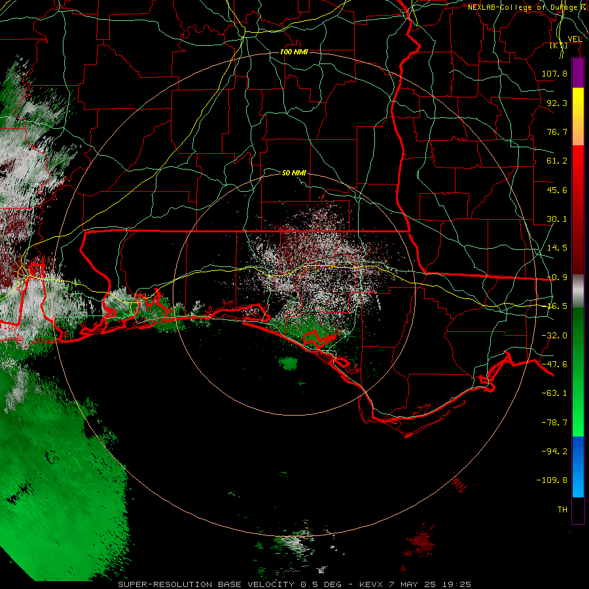Click the 50 NMI range ring label
This screenshot has height=589, width=589.
(x=294, y=173)
